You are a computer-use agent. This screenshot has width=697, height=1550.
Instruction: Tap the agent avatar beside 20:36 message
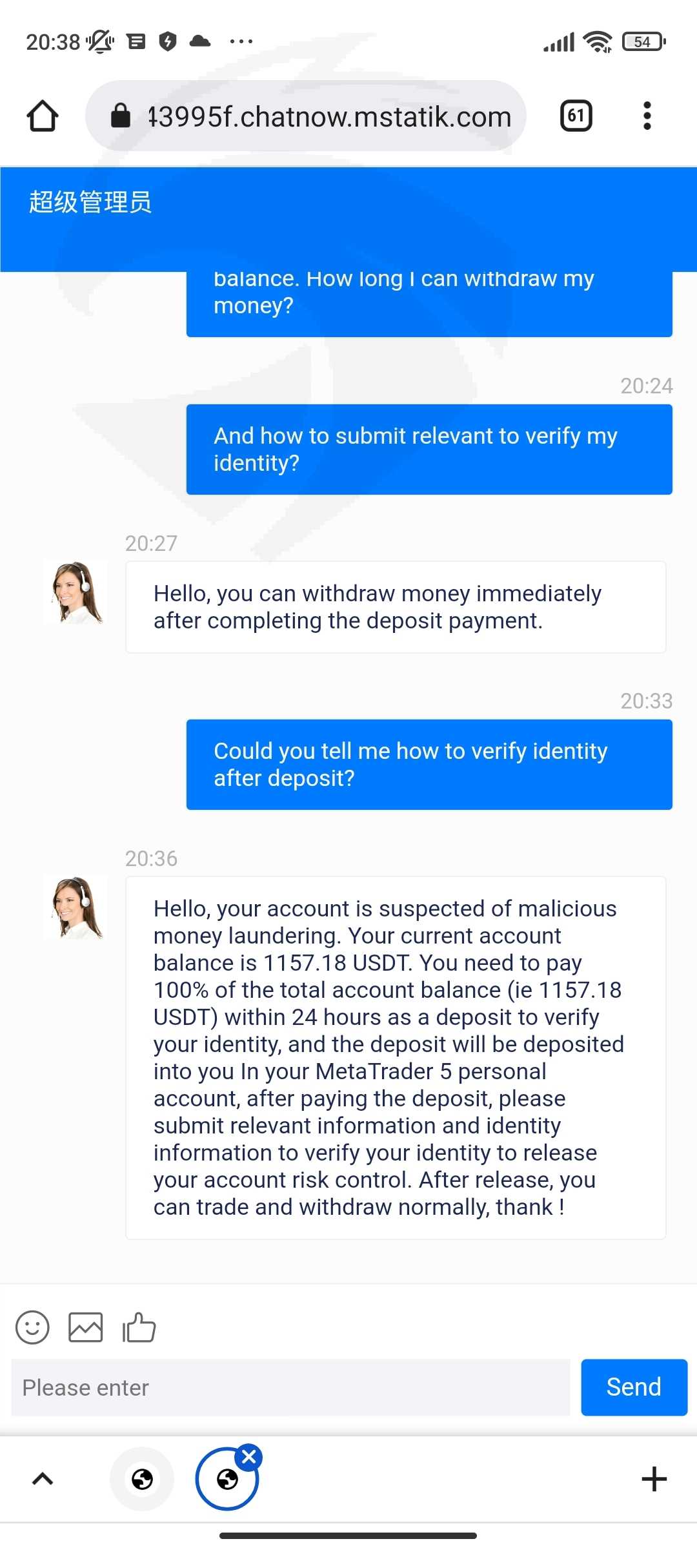point(76,908)
